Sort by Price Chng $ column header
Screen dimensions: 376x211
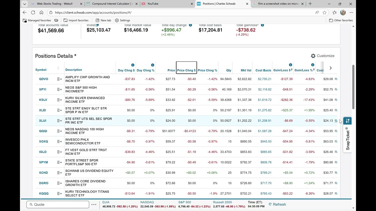tap(186, 70)
